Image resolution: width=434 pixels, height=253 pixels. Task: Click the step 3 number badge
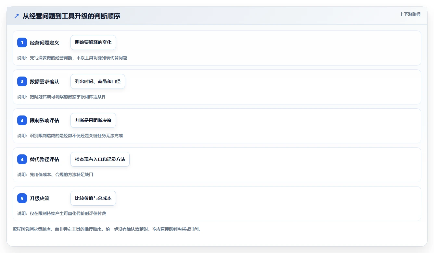coord(22,120)
